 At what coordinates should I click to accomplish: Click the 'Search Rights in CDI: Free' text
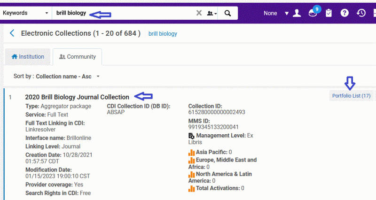click(58, 193)
